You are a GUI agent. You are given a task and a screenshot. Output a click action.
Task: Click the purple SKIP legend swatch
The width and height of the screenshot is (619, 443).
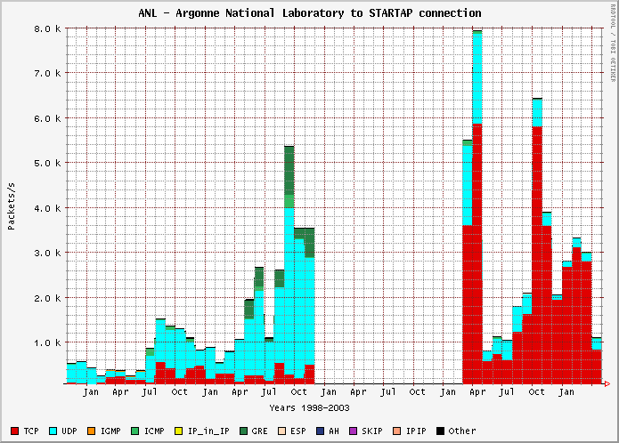tap(353, 431)
